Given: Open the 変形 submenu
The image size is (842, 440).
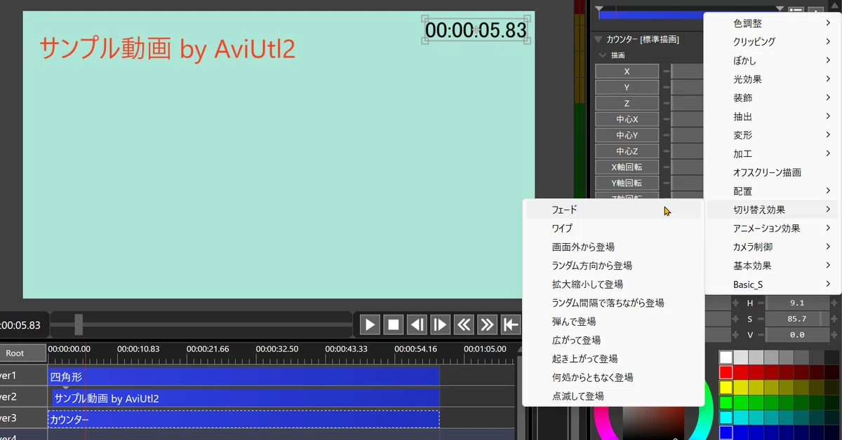Looking at the screenshot, I should (774, 135).
